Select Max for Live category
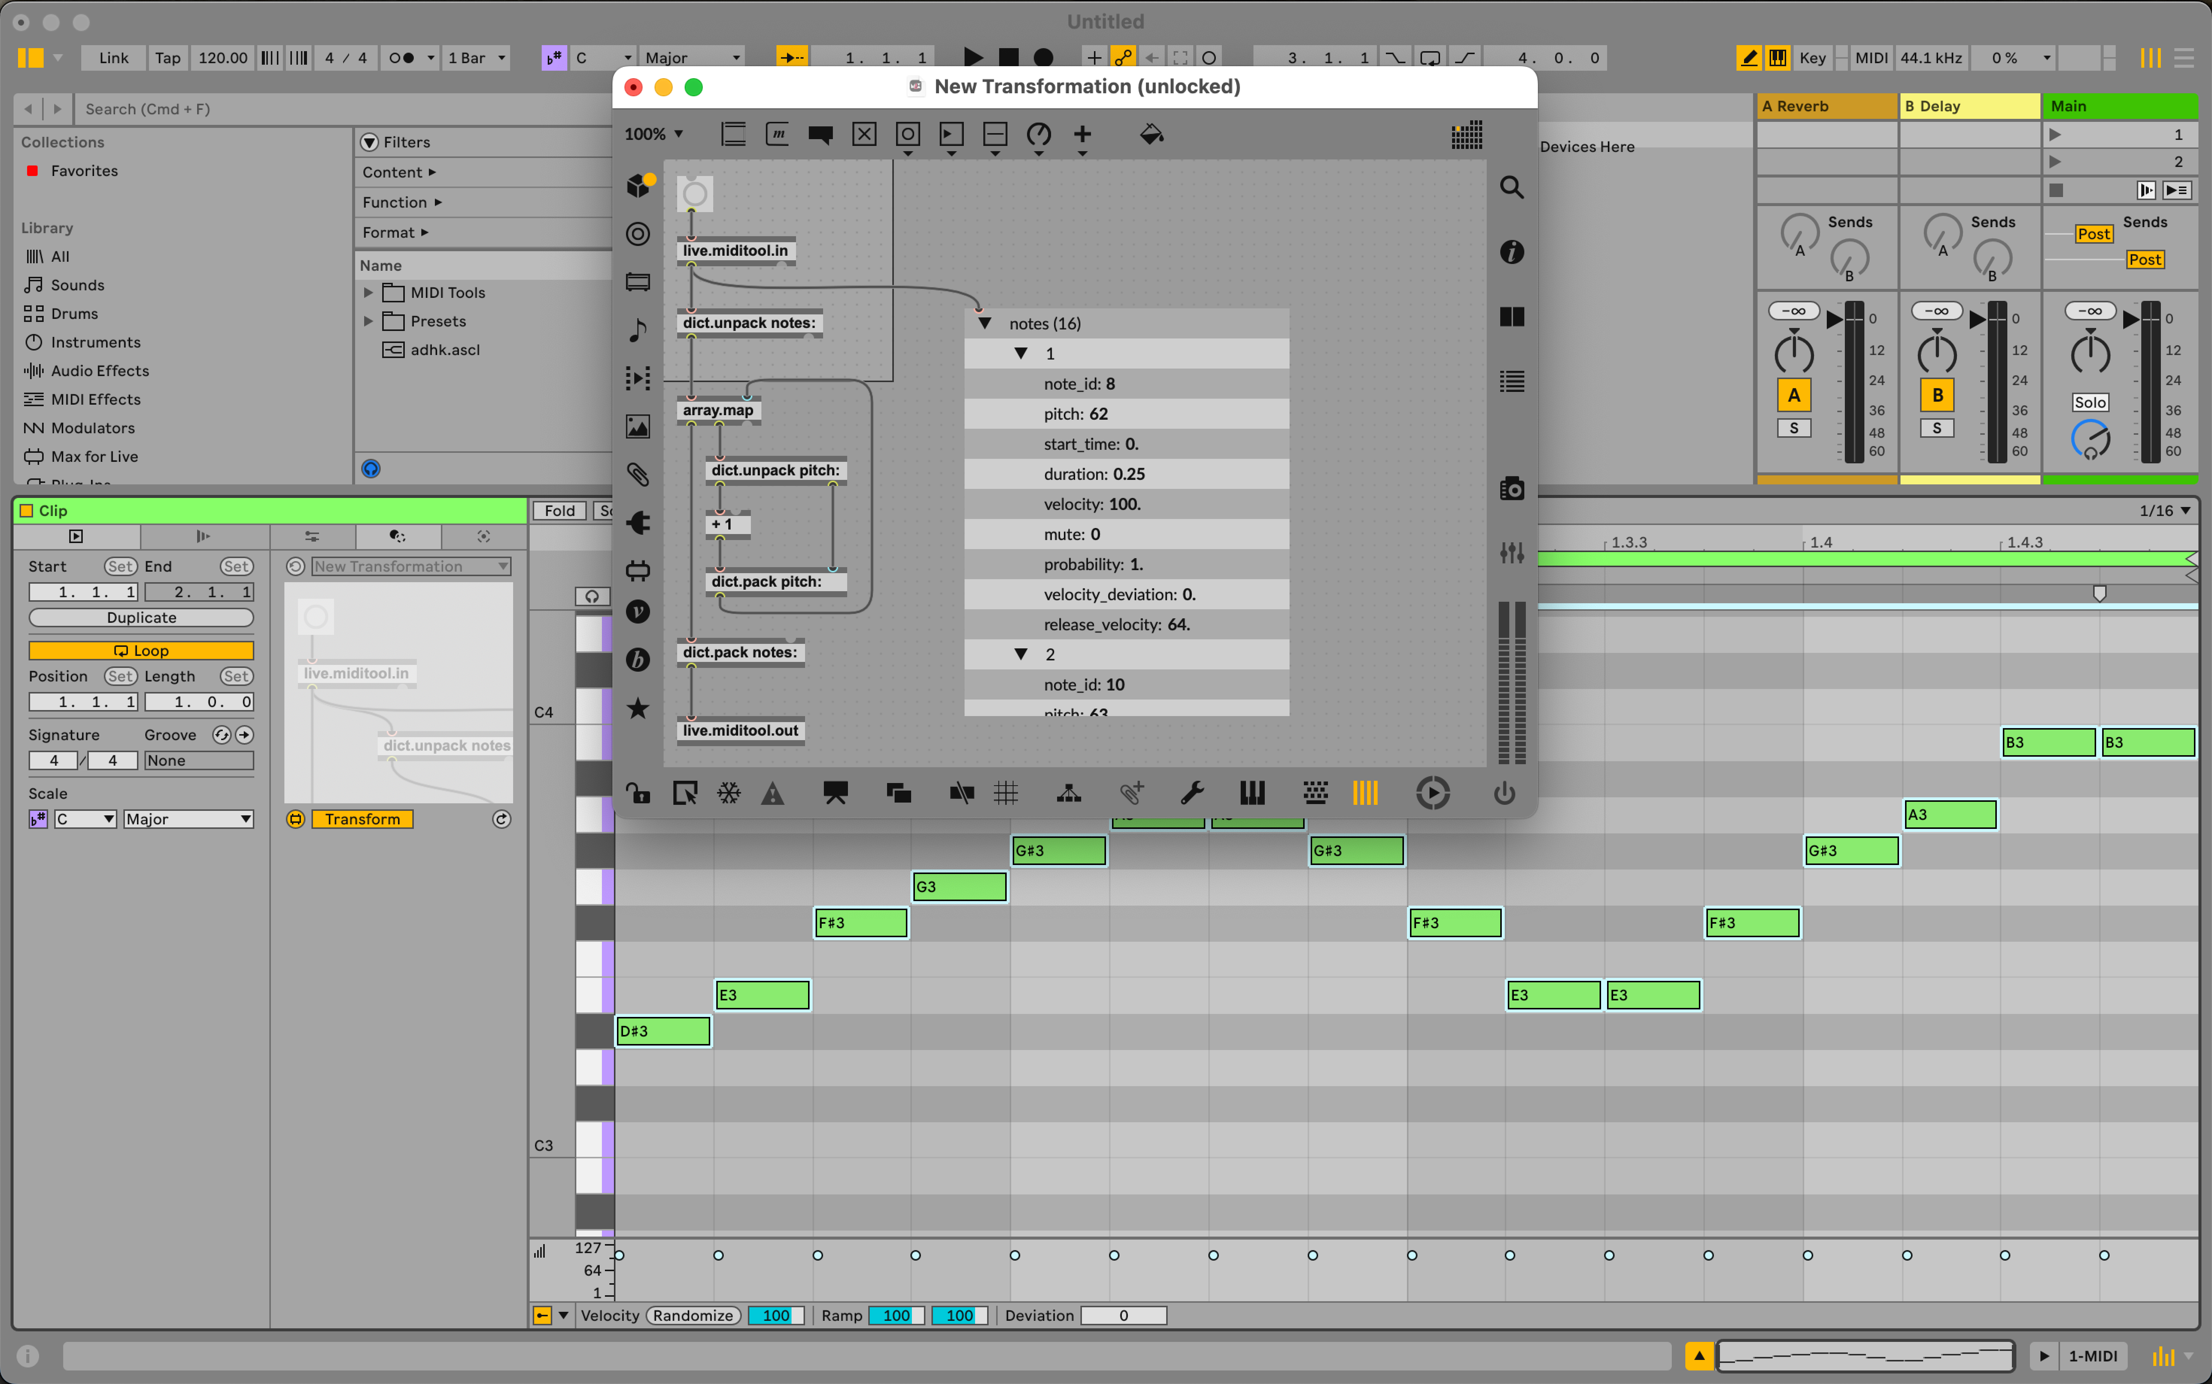2212x1384 pixels. coord(94,457)
